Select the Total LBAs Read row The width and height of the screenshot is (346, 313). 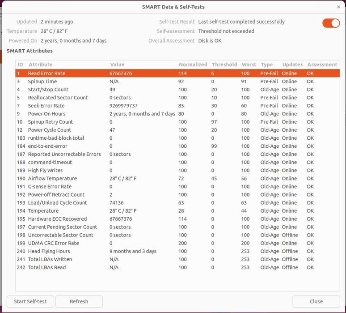point(177,267)
